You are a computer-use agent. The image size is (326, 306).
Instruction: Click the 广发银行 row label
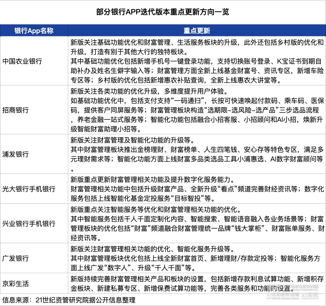pos(15,259)
